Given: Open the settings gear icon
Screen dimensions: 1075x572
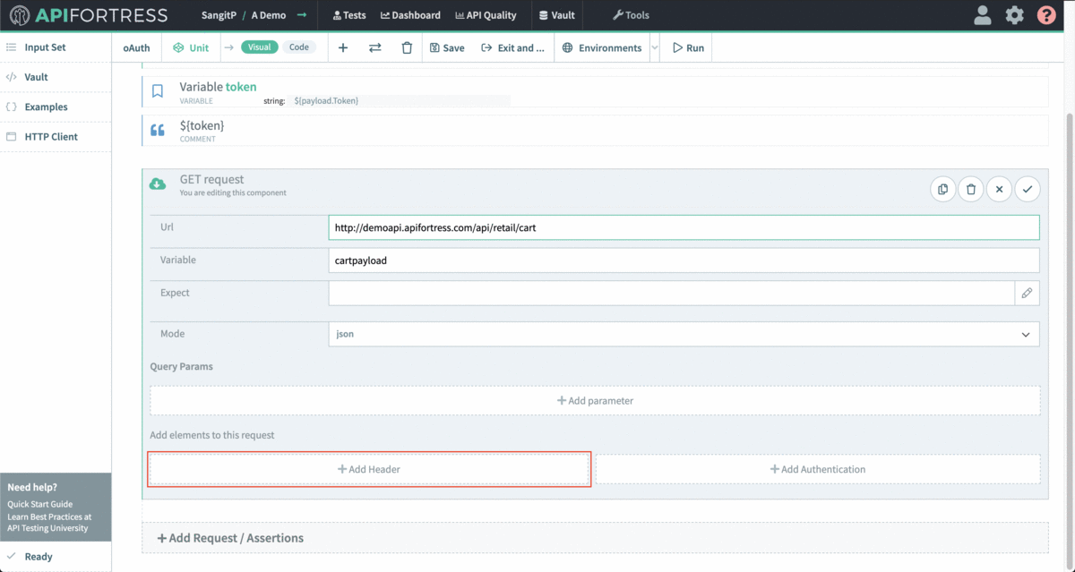Looking at the screenshot, I should click(x=1014, y=15).
